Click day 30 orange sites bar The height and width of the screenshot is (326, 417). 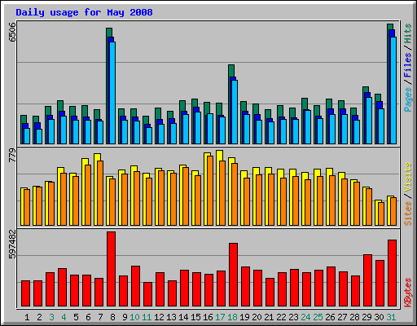381,214
